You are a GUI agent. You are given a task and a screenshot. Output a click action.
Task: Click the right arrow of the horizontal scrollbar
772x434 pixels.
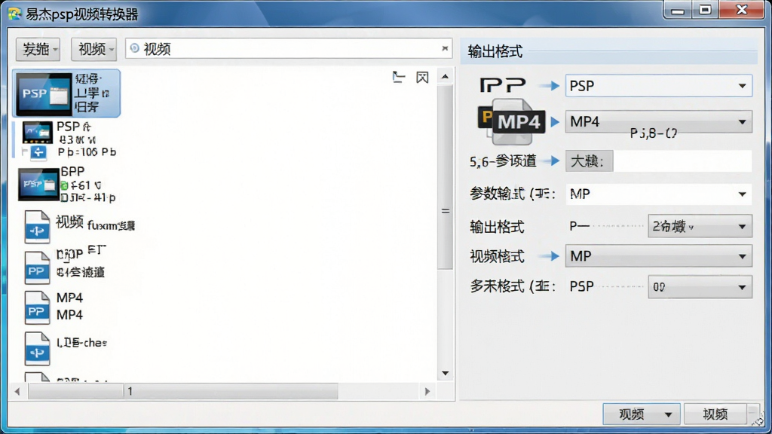(x=427, y=392)
